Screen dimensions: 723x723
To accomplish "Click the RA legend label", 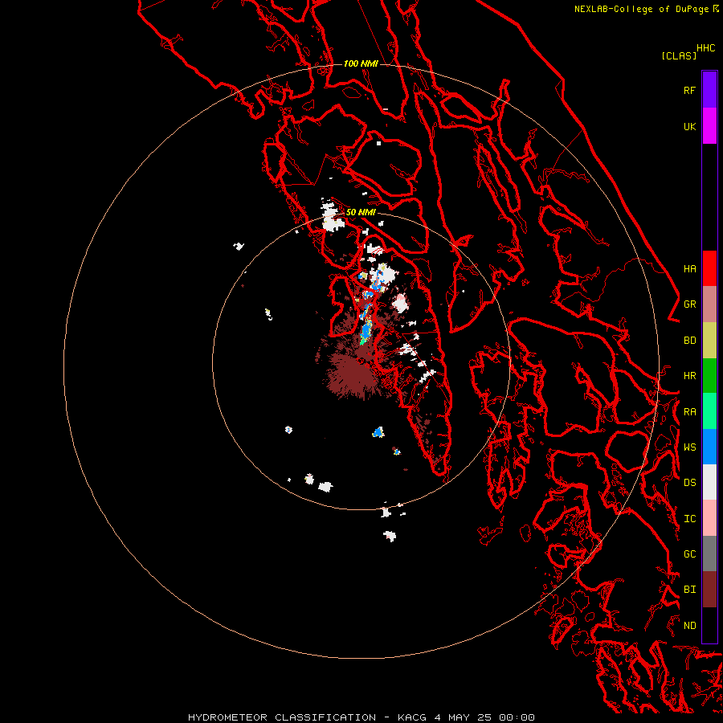I will pyautogui.click(x=689, y=412).
